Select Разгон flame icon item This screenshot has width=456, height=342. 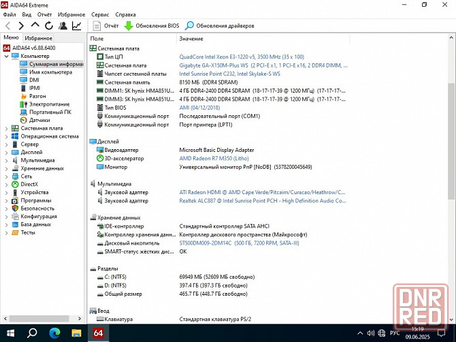pyautogui.click(x=37, y=96)
